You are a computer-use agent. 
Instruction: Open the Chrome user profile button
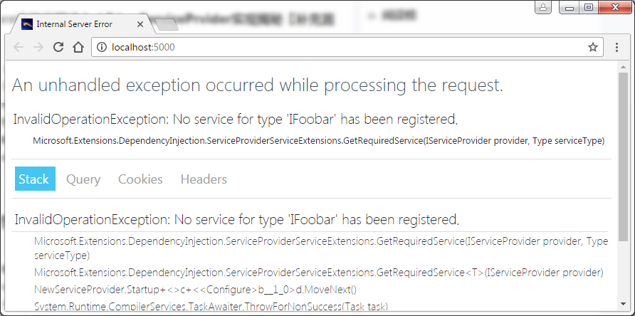point(543,7)
